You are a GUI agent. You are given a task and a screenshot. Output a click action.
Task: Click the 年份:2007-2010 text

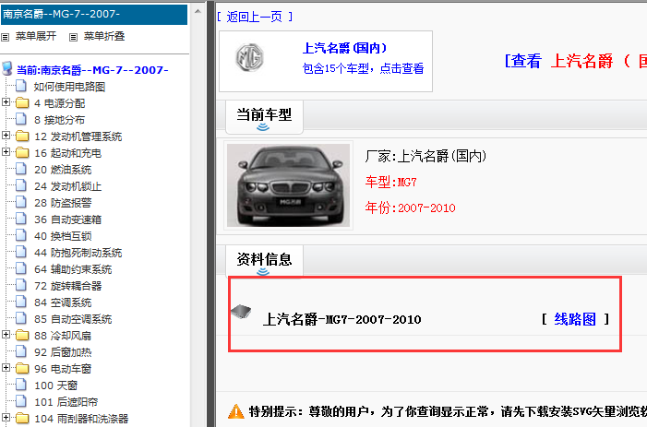click(x=410, y=208)
